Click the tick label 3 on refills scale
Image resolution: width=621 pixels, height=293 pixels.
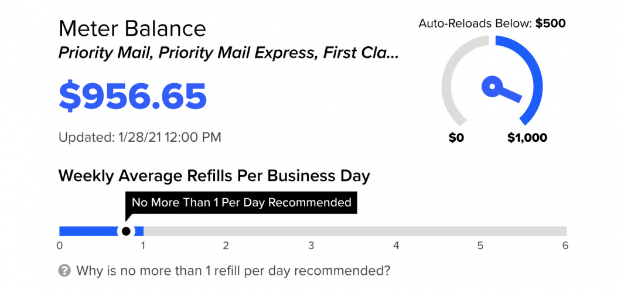(311, 246)
